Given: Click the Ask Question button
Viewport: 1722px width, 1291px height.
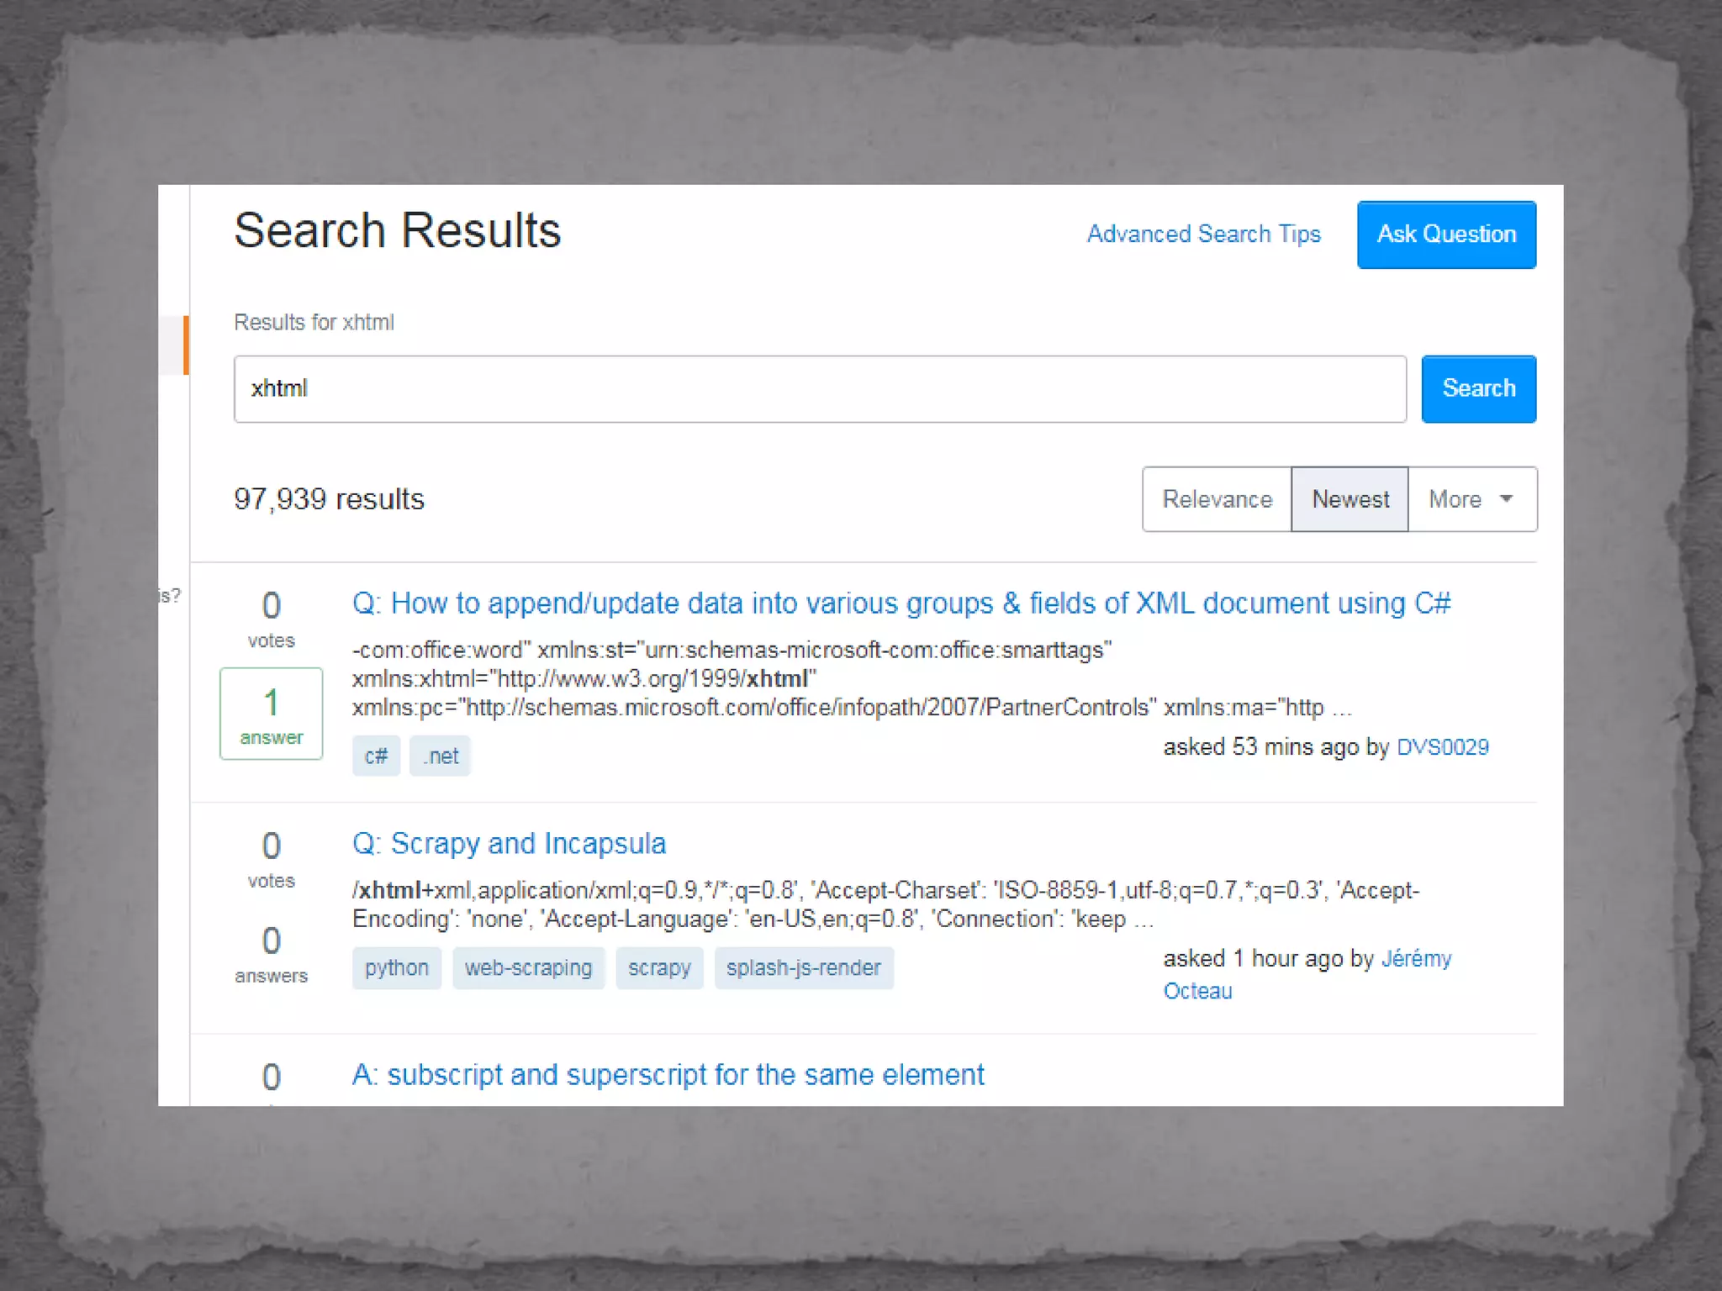Looking at the screenshot, I should [1445, 234].
